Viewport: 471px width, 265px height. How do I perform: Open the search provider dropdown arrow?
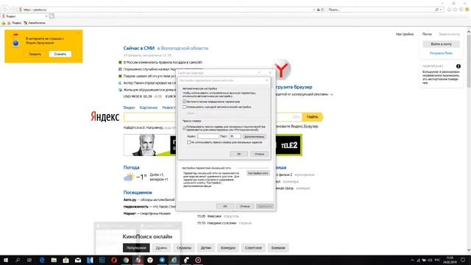click(x=441, y=10)
